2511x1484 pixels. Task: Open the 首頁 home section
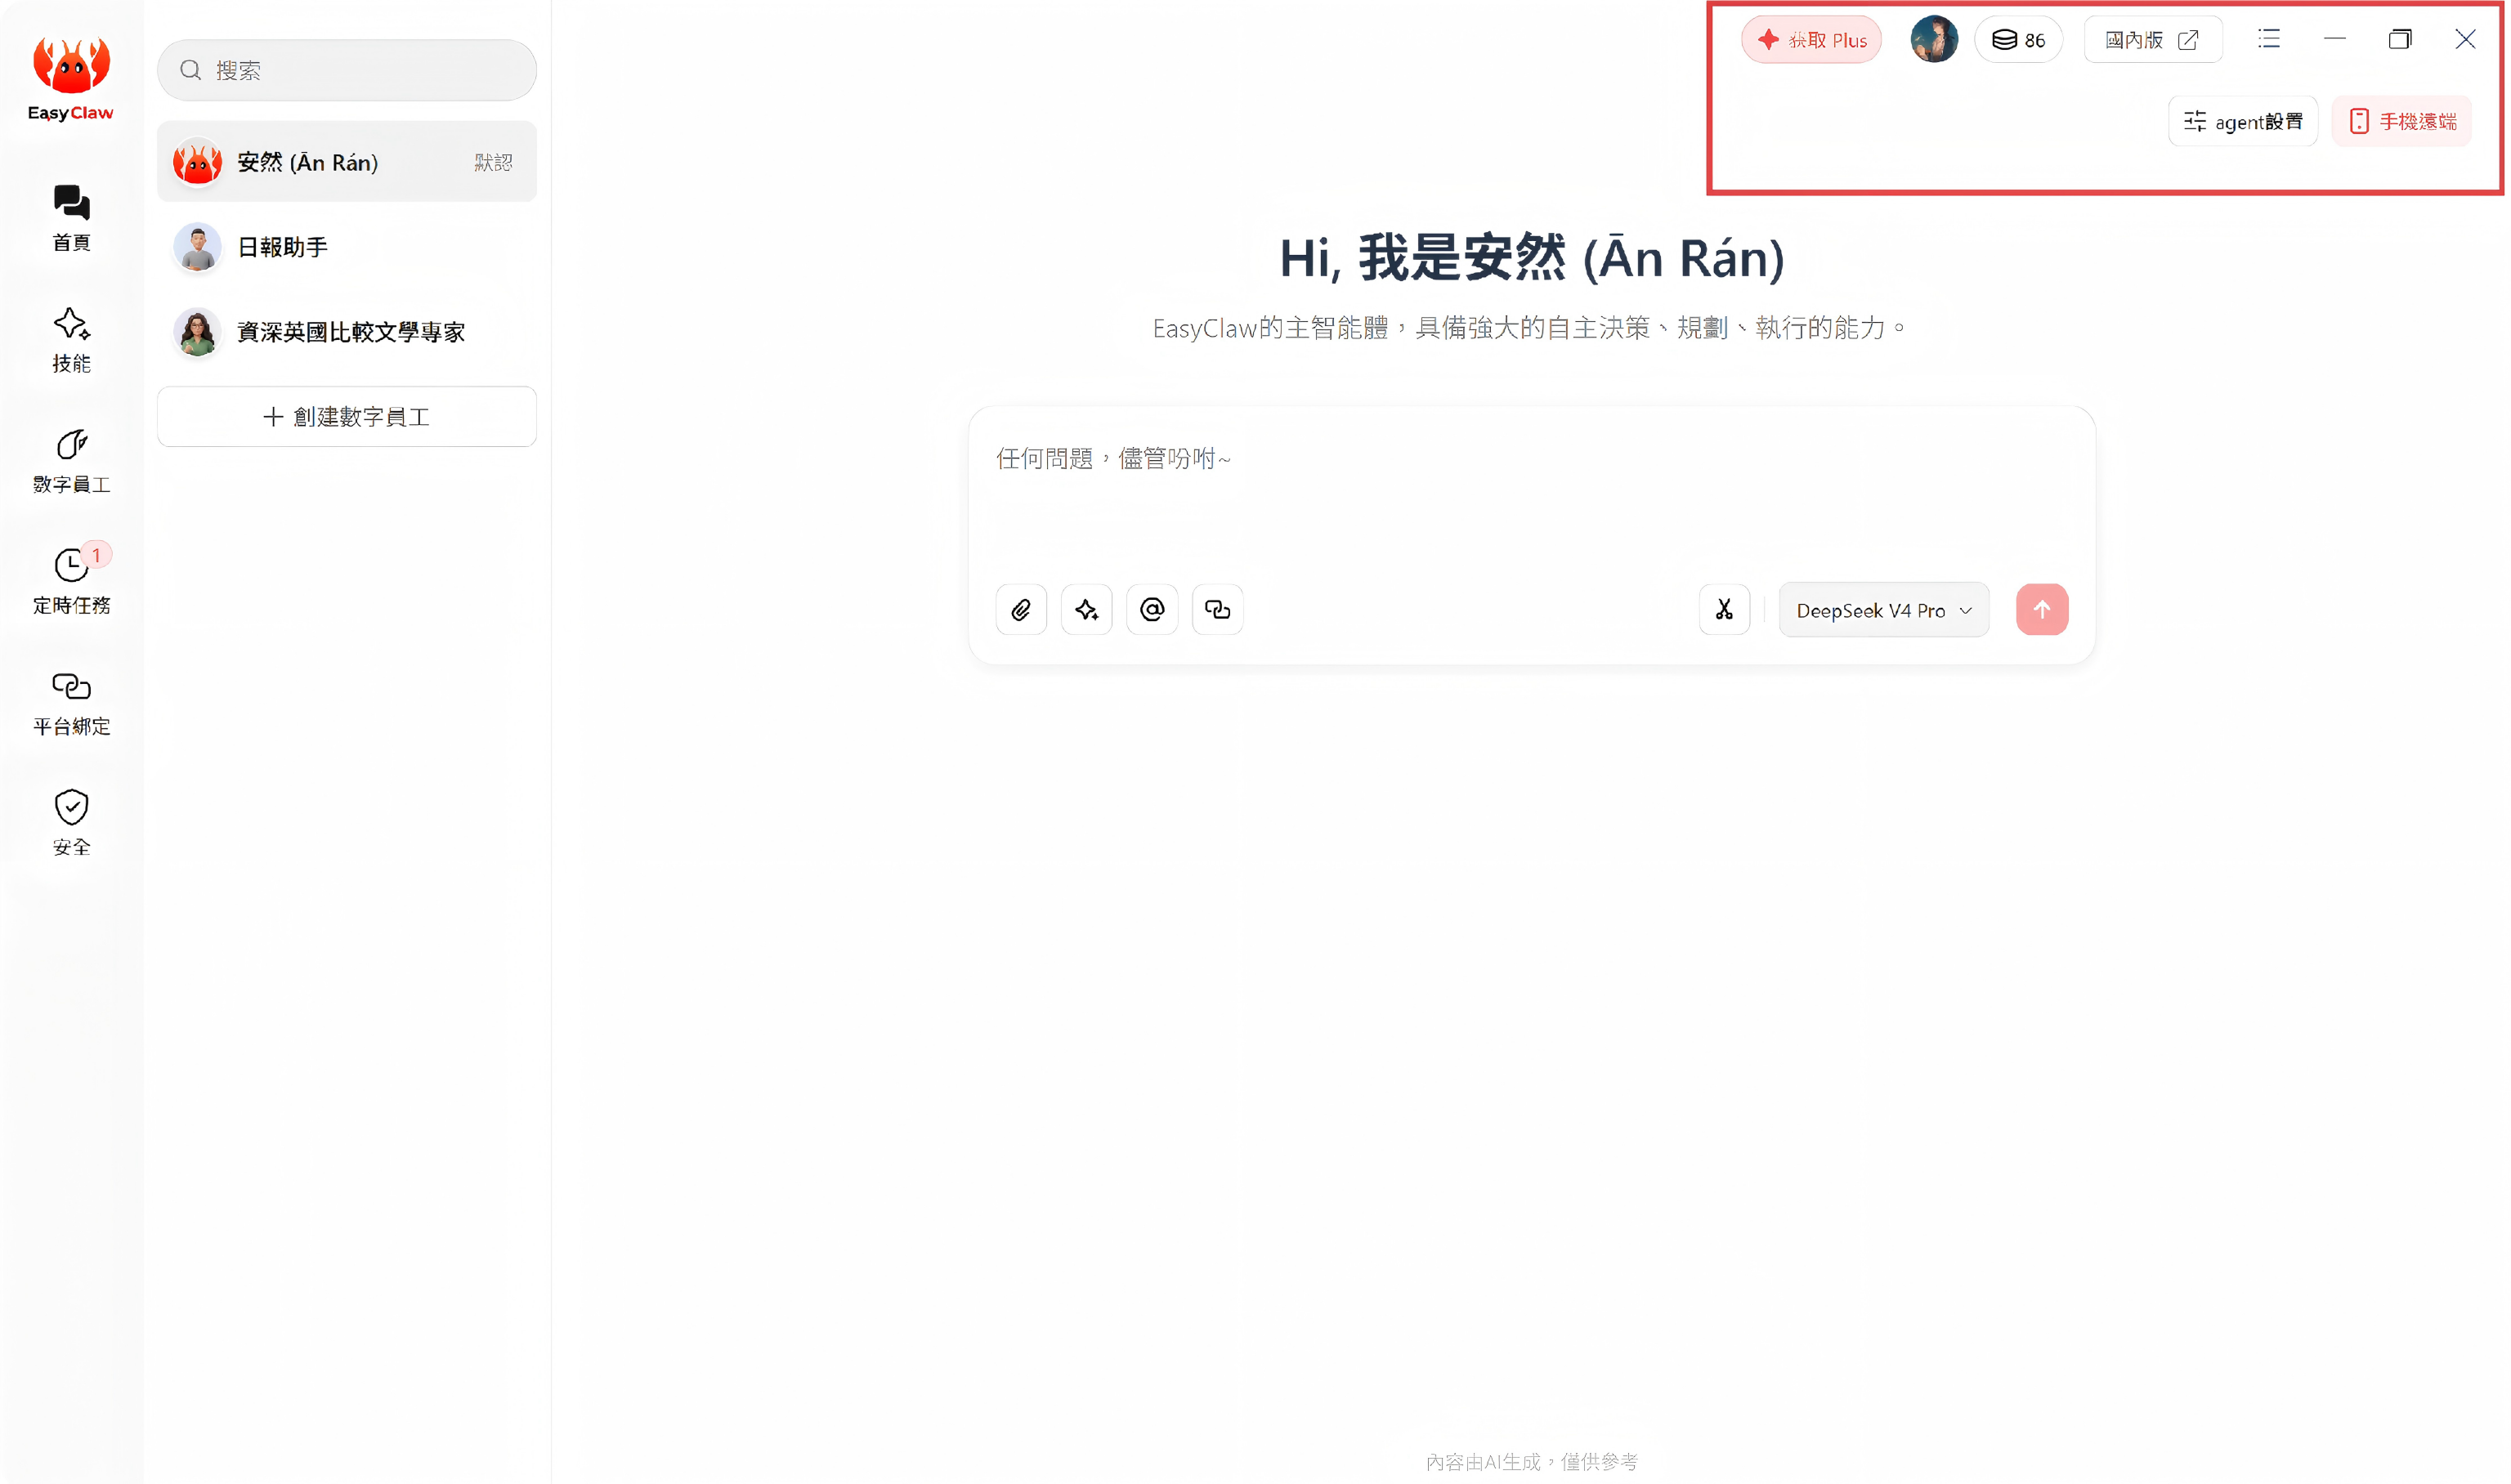[71, 218]
